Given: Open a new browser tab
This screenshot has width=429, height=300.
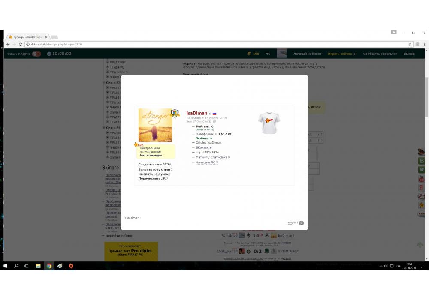Looking at the screenshot, I should 54,37.
